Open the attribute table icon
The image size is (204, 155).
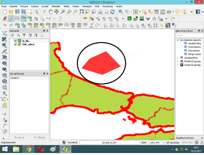tap(157, 12)
